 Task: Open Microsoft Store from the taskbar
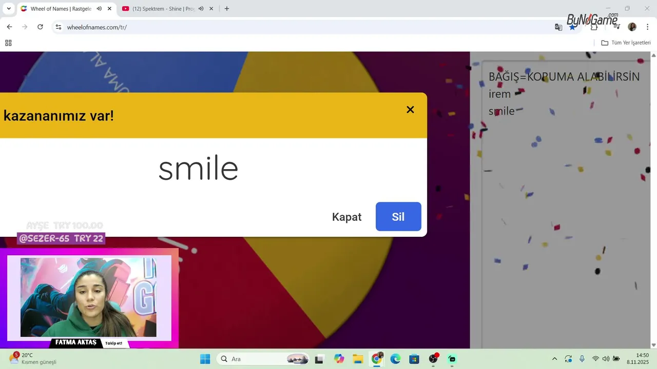(x=414, y=359)
